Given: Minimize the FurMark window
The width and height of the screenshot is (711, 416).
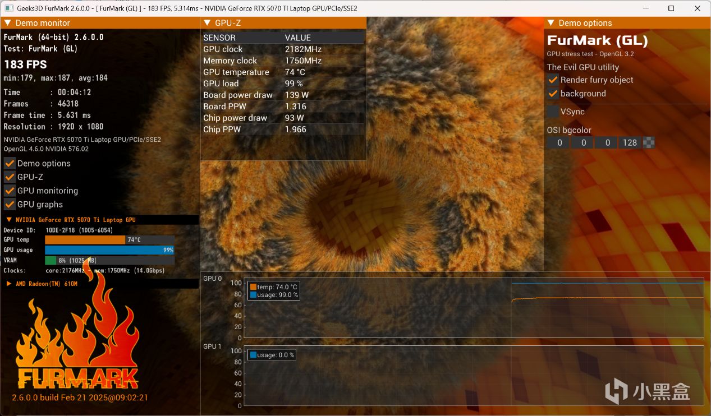Looking at the screenshot, I should (x=645, y=8).
